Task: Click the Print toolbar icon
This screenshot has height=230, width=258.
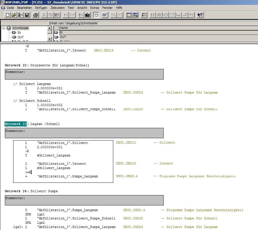Action: click(36, 15)
